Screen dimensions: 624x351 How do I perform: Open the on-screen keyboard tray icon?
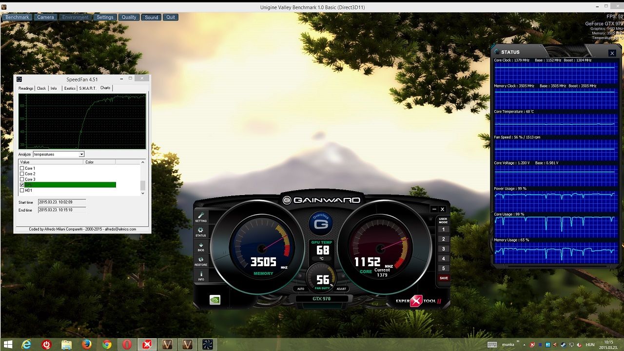(492, 345)
